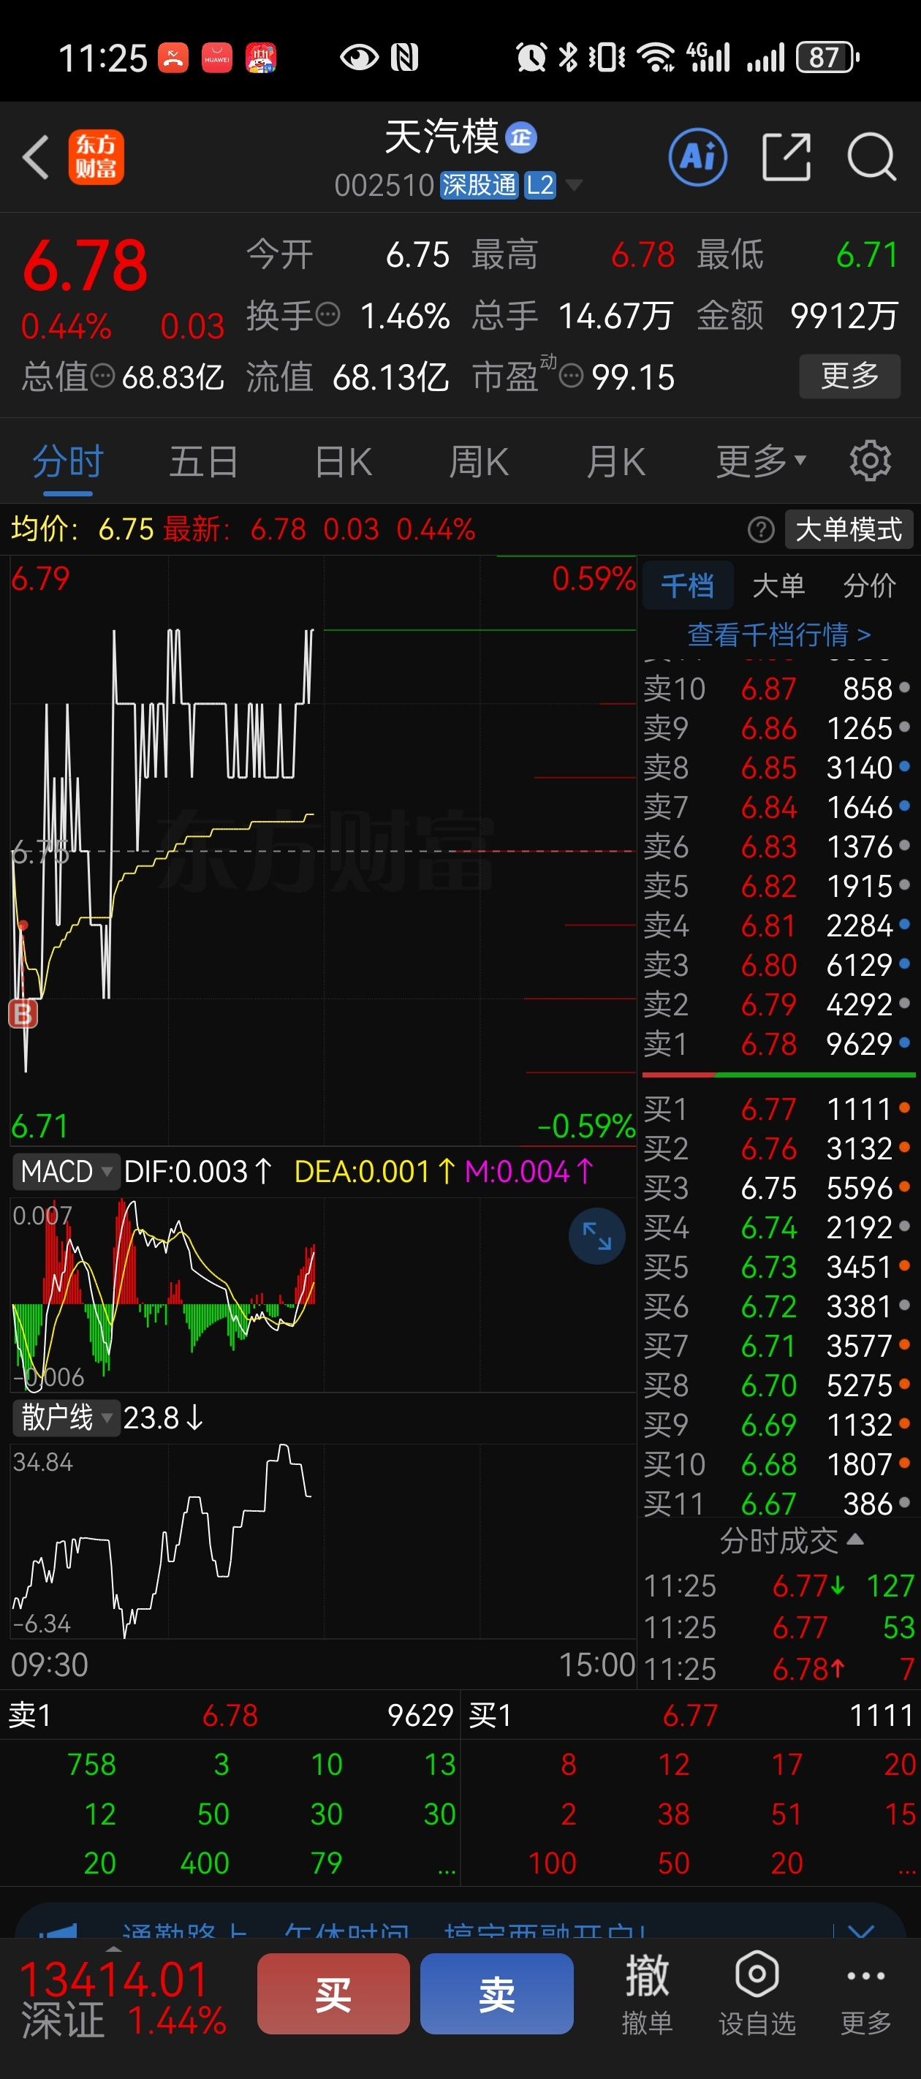This screenshot has width=921, height=2079.
Task: Open search with magnifier icon
Action: [x=872, y=156]
